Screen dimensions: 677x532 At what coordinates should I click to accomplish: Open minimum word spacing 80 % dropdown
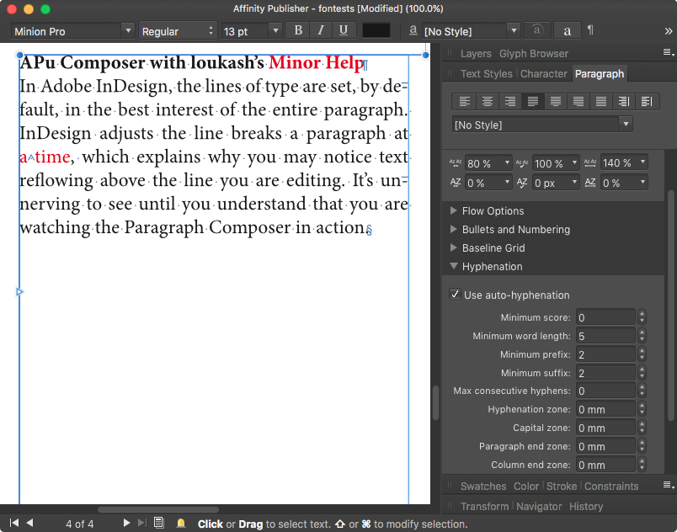507,163
